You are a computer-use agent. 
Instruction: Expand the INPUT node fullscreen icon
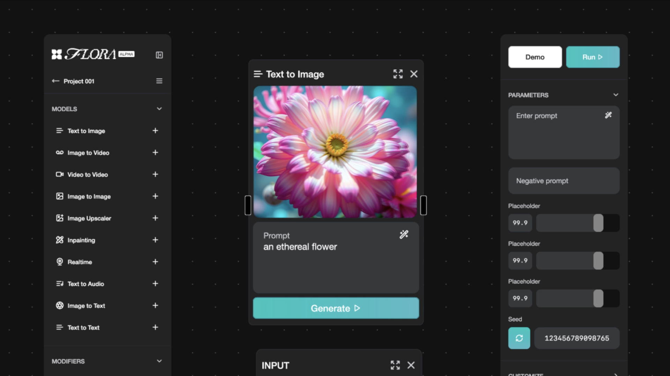(395, 365)
